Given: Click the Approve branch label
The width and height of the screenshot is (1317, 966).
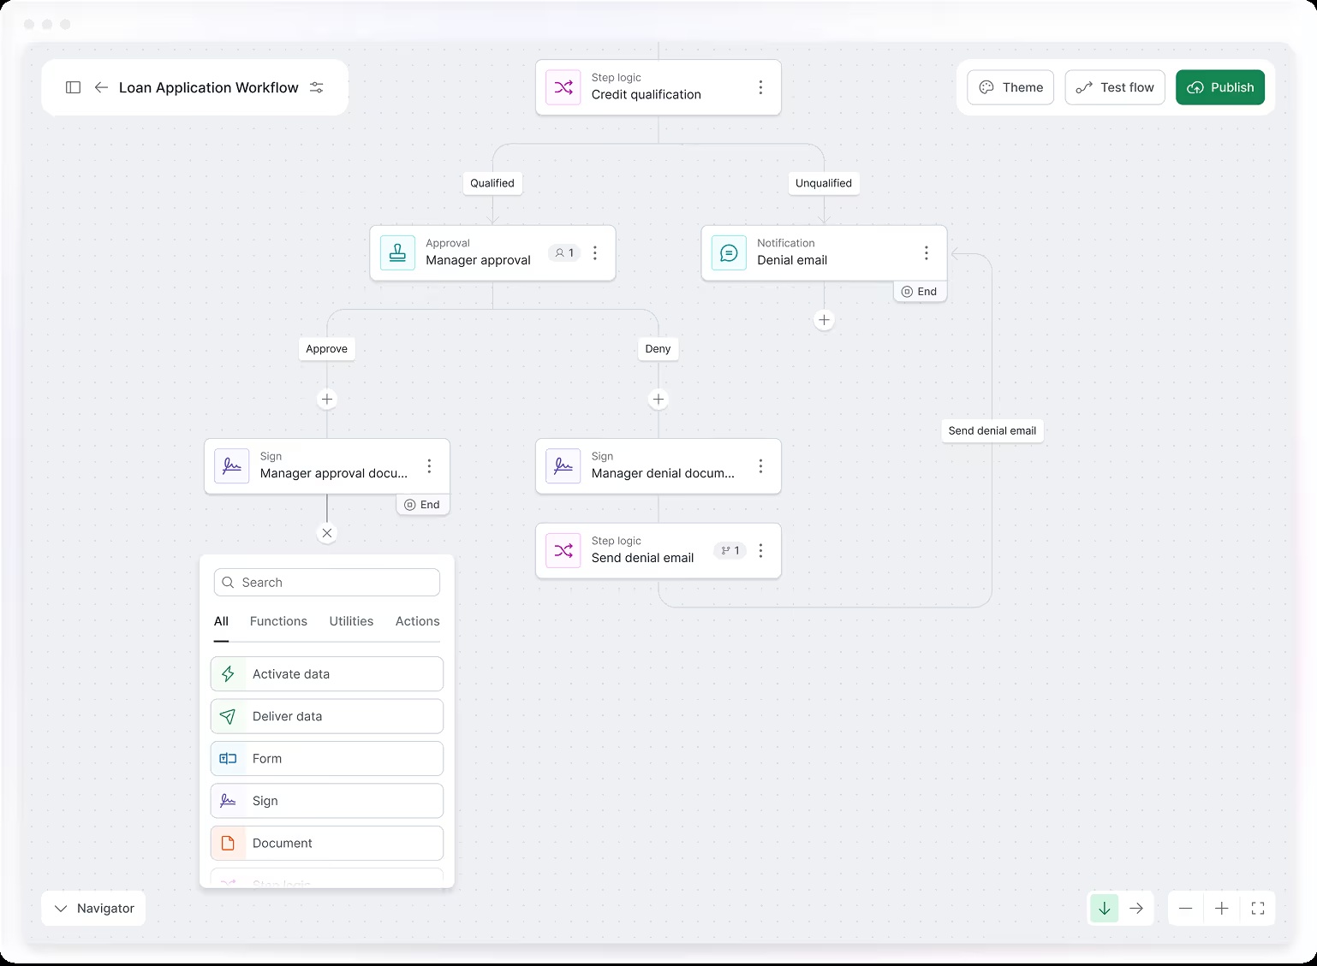Looking at the screenshot, I should 327,349.
